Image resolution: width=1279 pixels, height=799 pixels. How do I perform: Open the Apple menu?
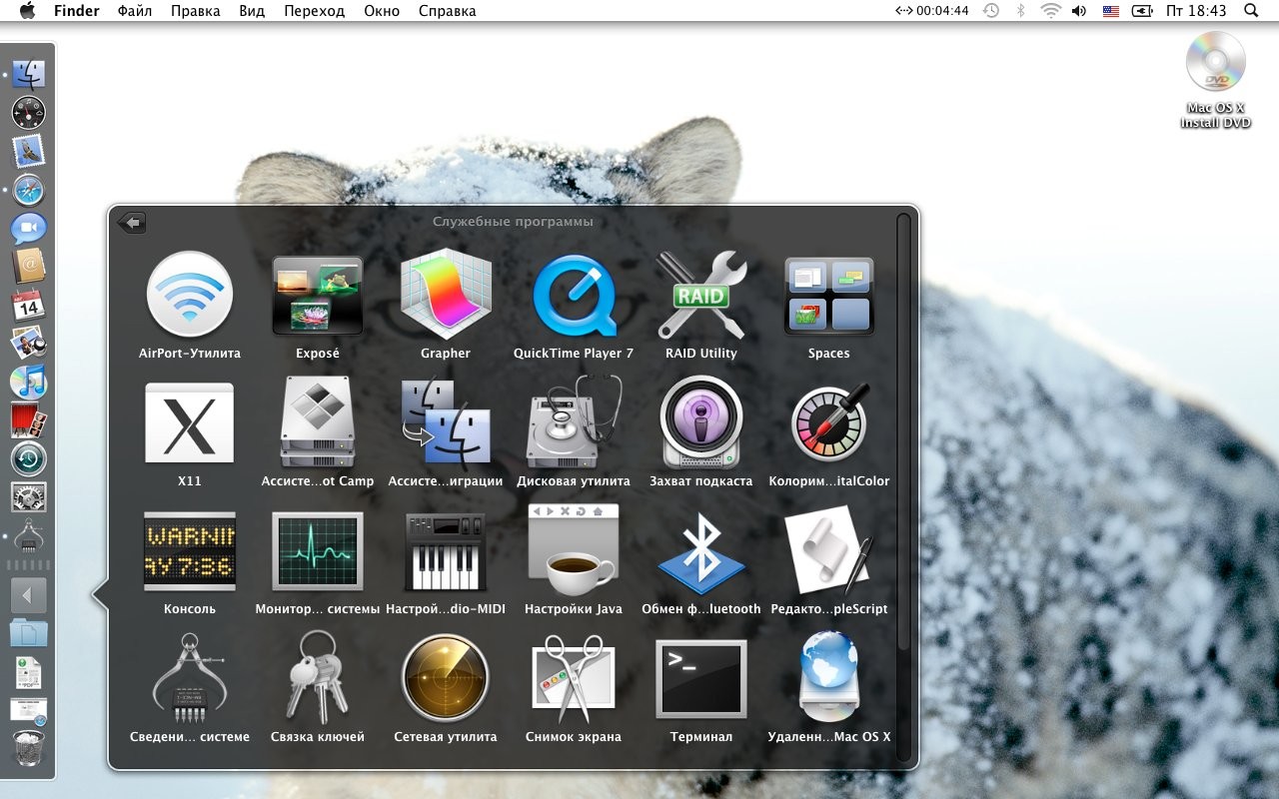click(x=27, y=11)
